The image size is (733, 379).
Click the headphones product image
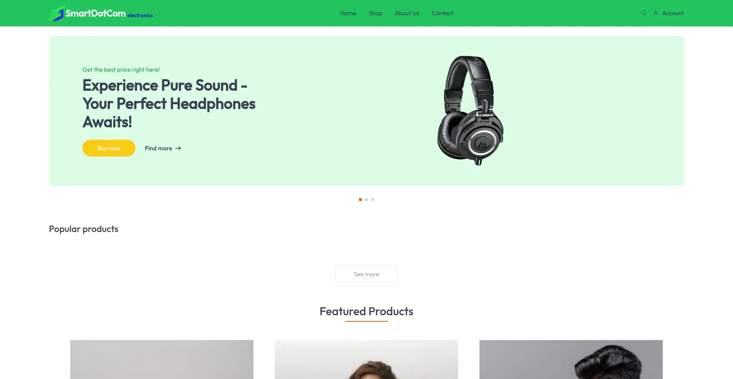click(470, 111)
